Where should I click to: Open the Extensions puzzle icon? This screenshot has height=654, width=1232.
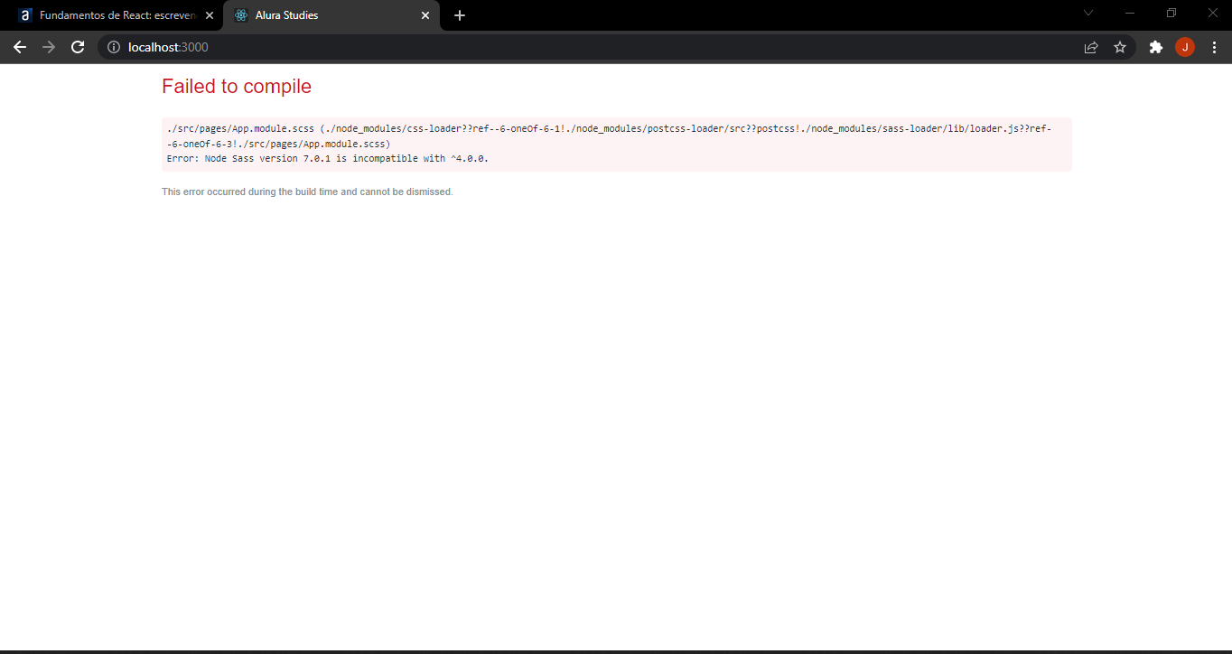[x=1155, y=47]
